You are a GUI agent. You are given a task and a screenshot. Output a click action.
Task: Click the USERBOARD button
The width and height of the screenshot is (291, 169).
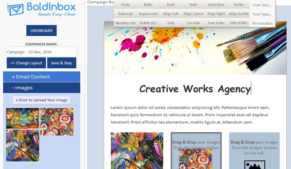41,31
